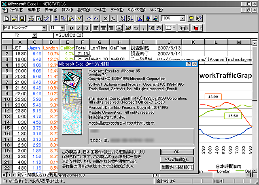Align cell contents right

tap(111, 28)
